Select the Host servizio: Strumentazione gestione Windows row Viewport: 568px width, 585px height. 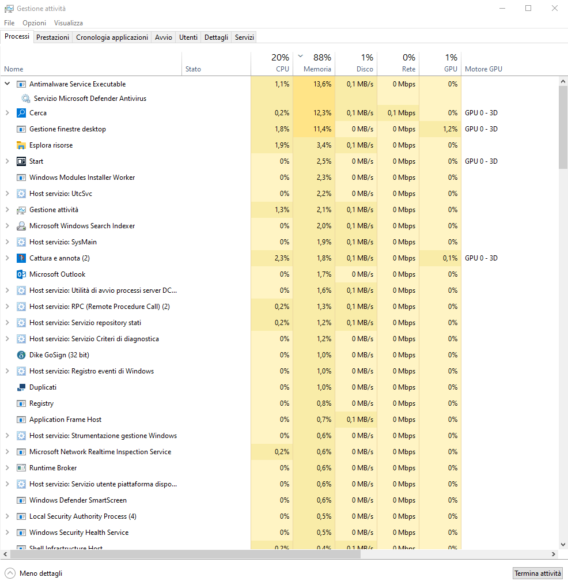[x=279, y=436]
